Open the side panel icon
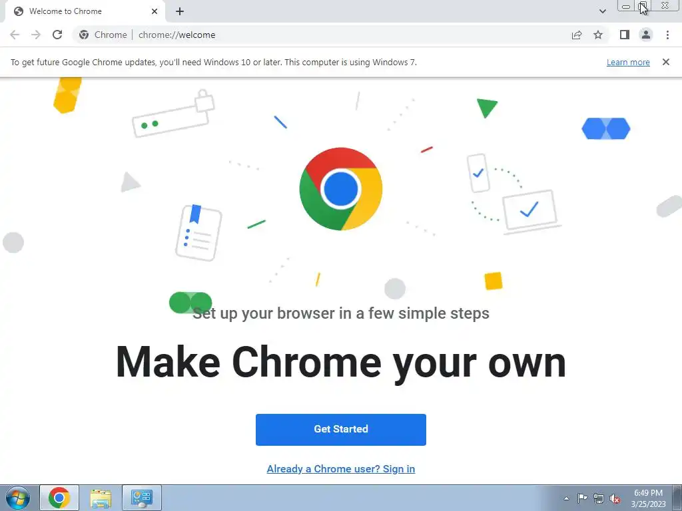 tap(625, 35)
